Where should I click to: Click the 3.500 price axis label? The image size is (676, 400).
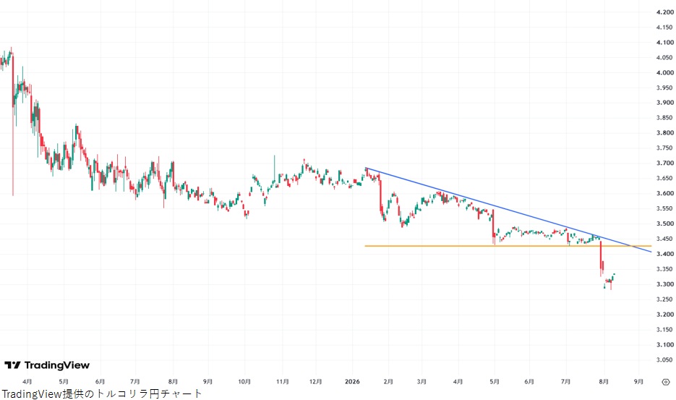pyautogui.click(x=664, y=224)
